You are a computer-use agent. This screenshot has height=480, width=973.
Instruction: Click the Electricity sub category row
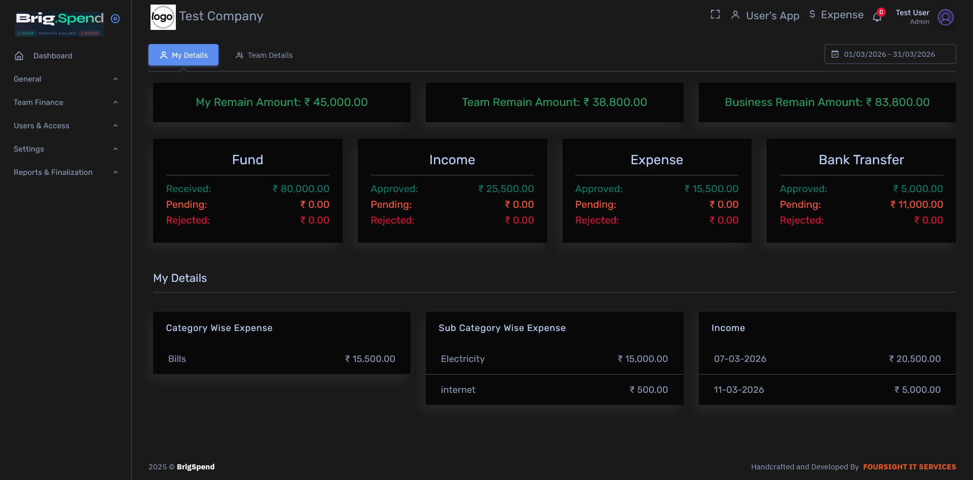(554, 359)
